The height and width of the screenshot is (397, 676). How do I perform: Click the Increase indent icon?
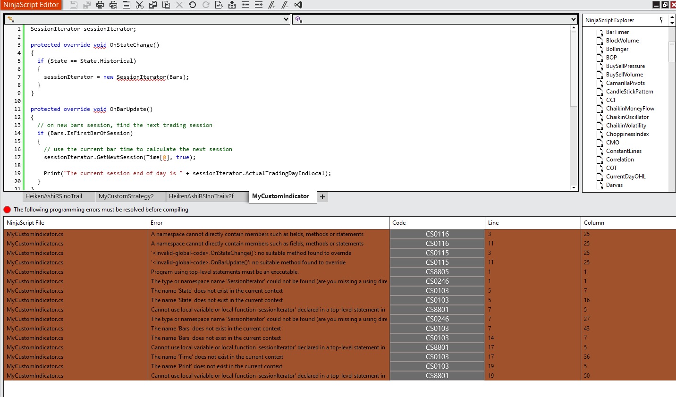(258, 5)
